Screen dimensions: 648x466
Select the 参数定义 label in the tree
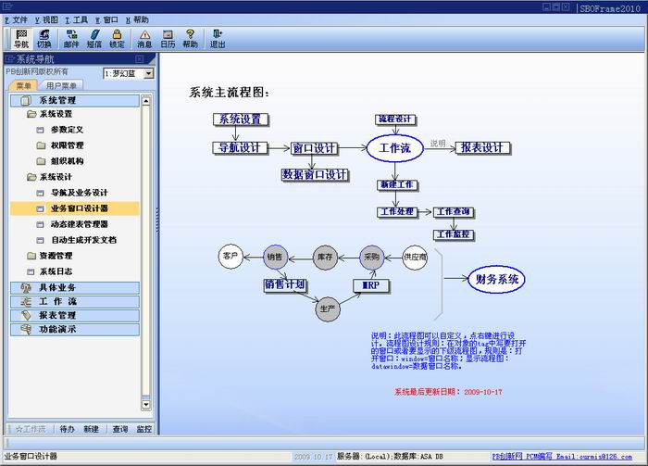pos(67,130)
